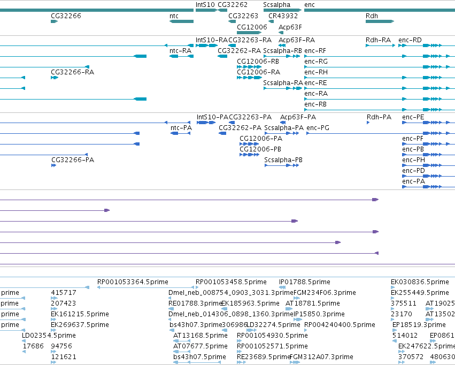Viewport: 455px width, 365px height.
Task: Select the CG32262 gene label
Action: [x=233, y=5]
